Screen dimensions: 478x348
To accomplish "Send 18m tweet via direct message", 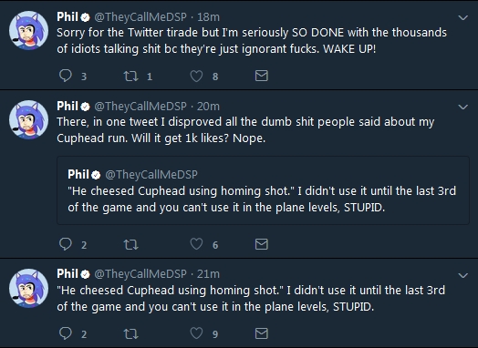I will 261,76.
